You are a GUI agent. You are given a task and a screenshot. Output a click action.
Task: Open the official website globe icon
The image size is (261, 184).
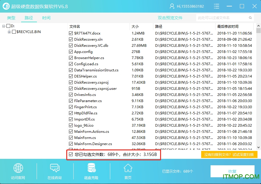18,168
